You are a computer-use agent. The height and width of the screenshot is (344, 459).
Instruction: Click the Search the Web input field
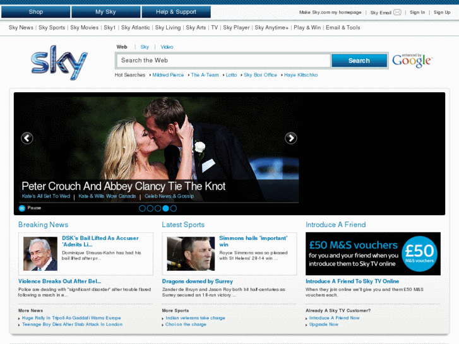[x=223, y=61]
